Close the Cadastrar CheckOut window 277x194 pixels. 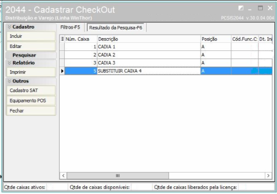[x=270, y=8]
